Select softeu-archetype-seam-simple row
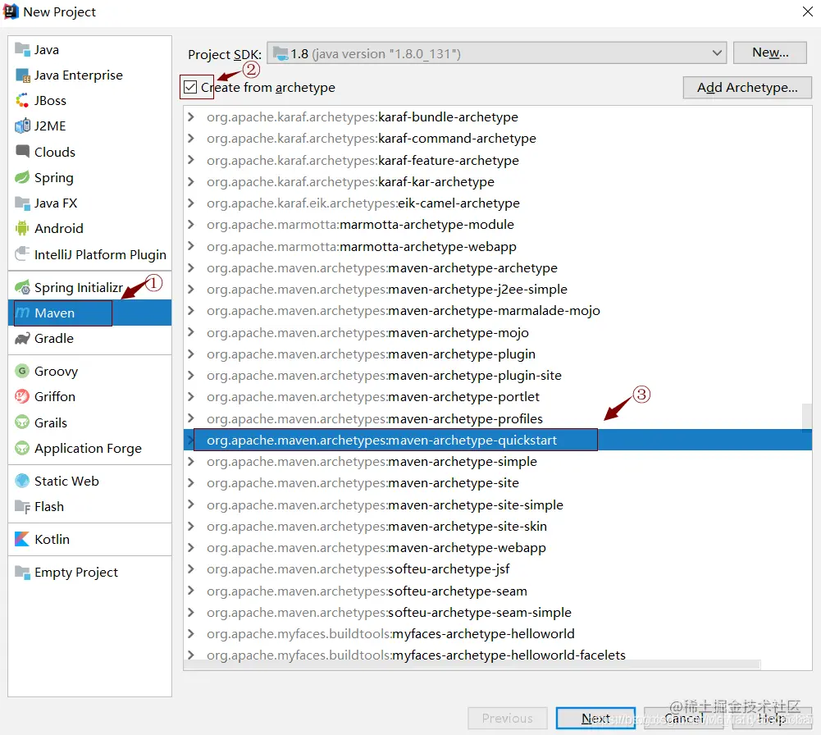This screenshot has height=735, width=821. [497, 613]
